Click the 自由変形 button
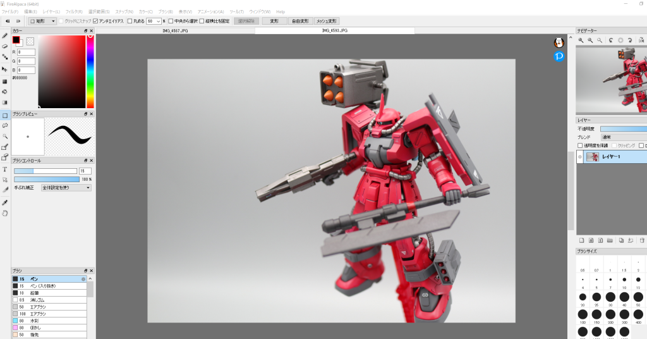 (x=299, y=21)
